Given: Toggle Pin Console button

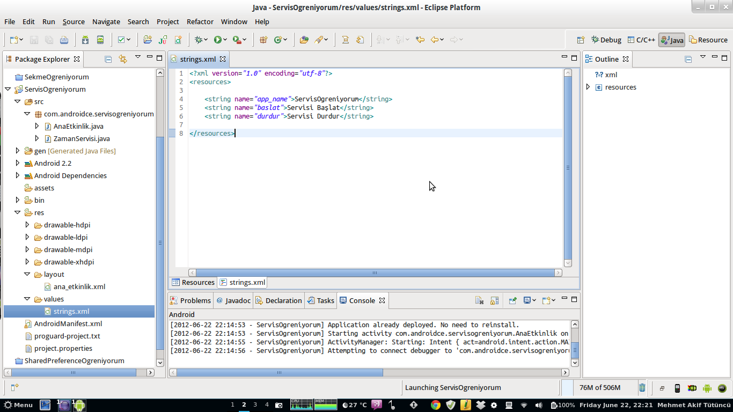Looking at the screenshot, I should point(512,300).
